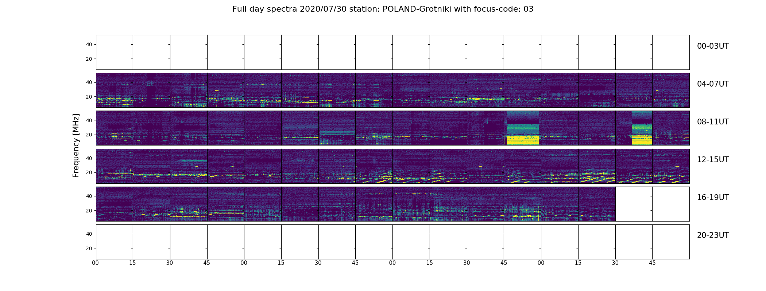
Task: Select the '16-19UT' row label
Action: click(713, 198)
